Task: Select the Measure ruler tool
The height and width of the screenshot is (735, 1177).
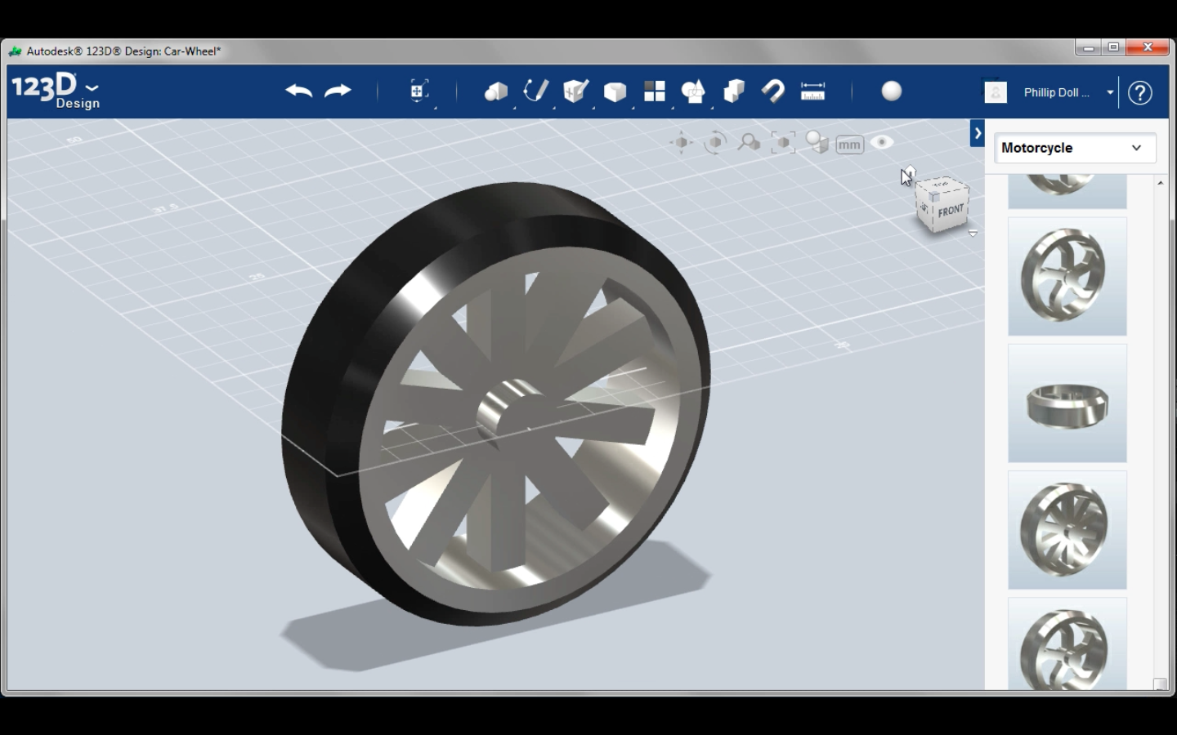Action: coord(812,91)
